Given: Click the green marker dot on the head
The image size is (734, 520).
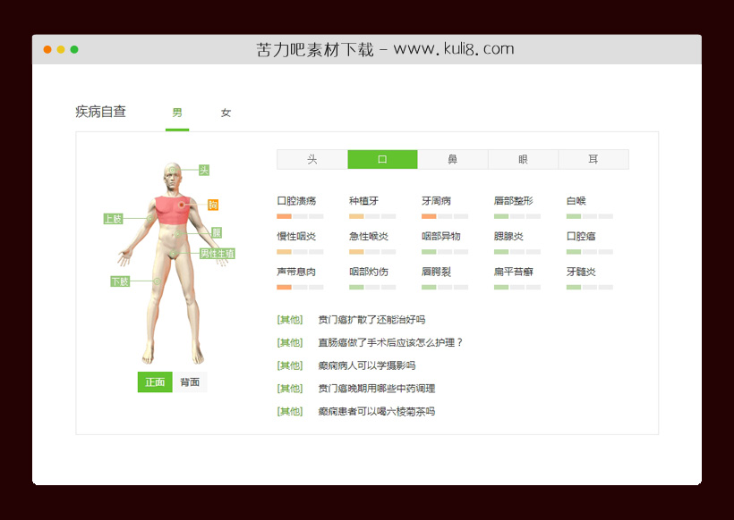Looking at the screenshot, I should (x=172, y=170).
